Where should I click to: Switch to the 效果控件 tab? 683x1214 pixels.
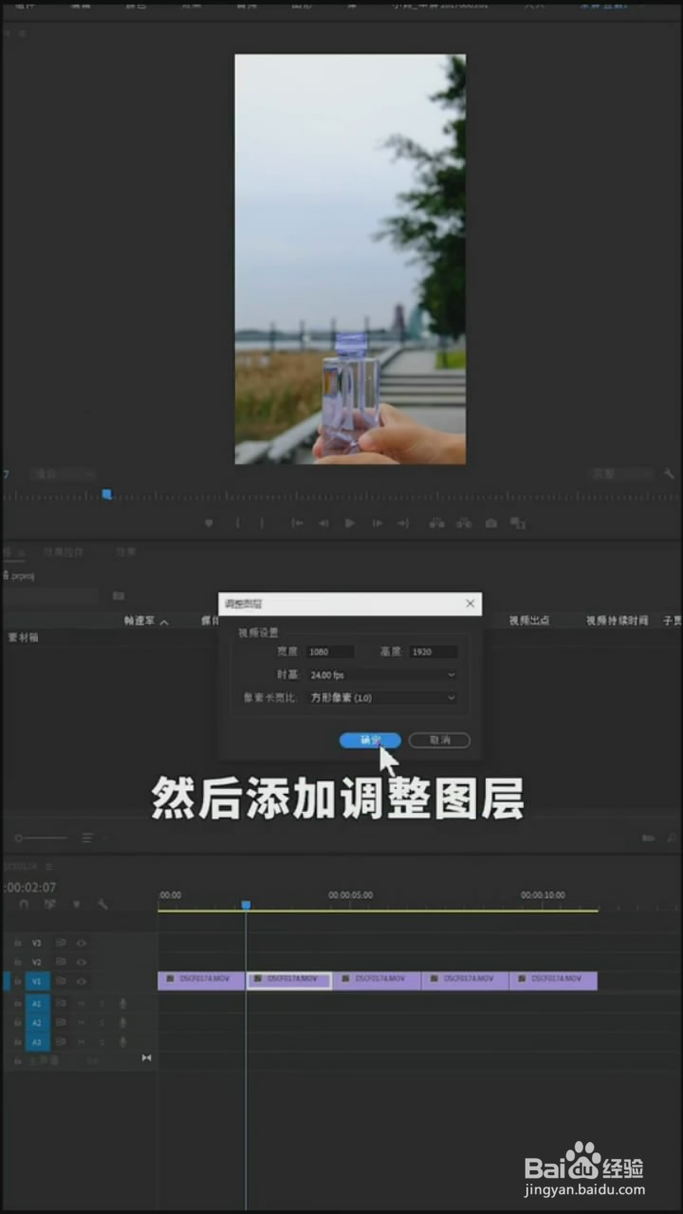click(64, 552)
